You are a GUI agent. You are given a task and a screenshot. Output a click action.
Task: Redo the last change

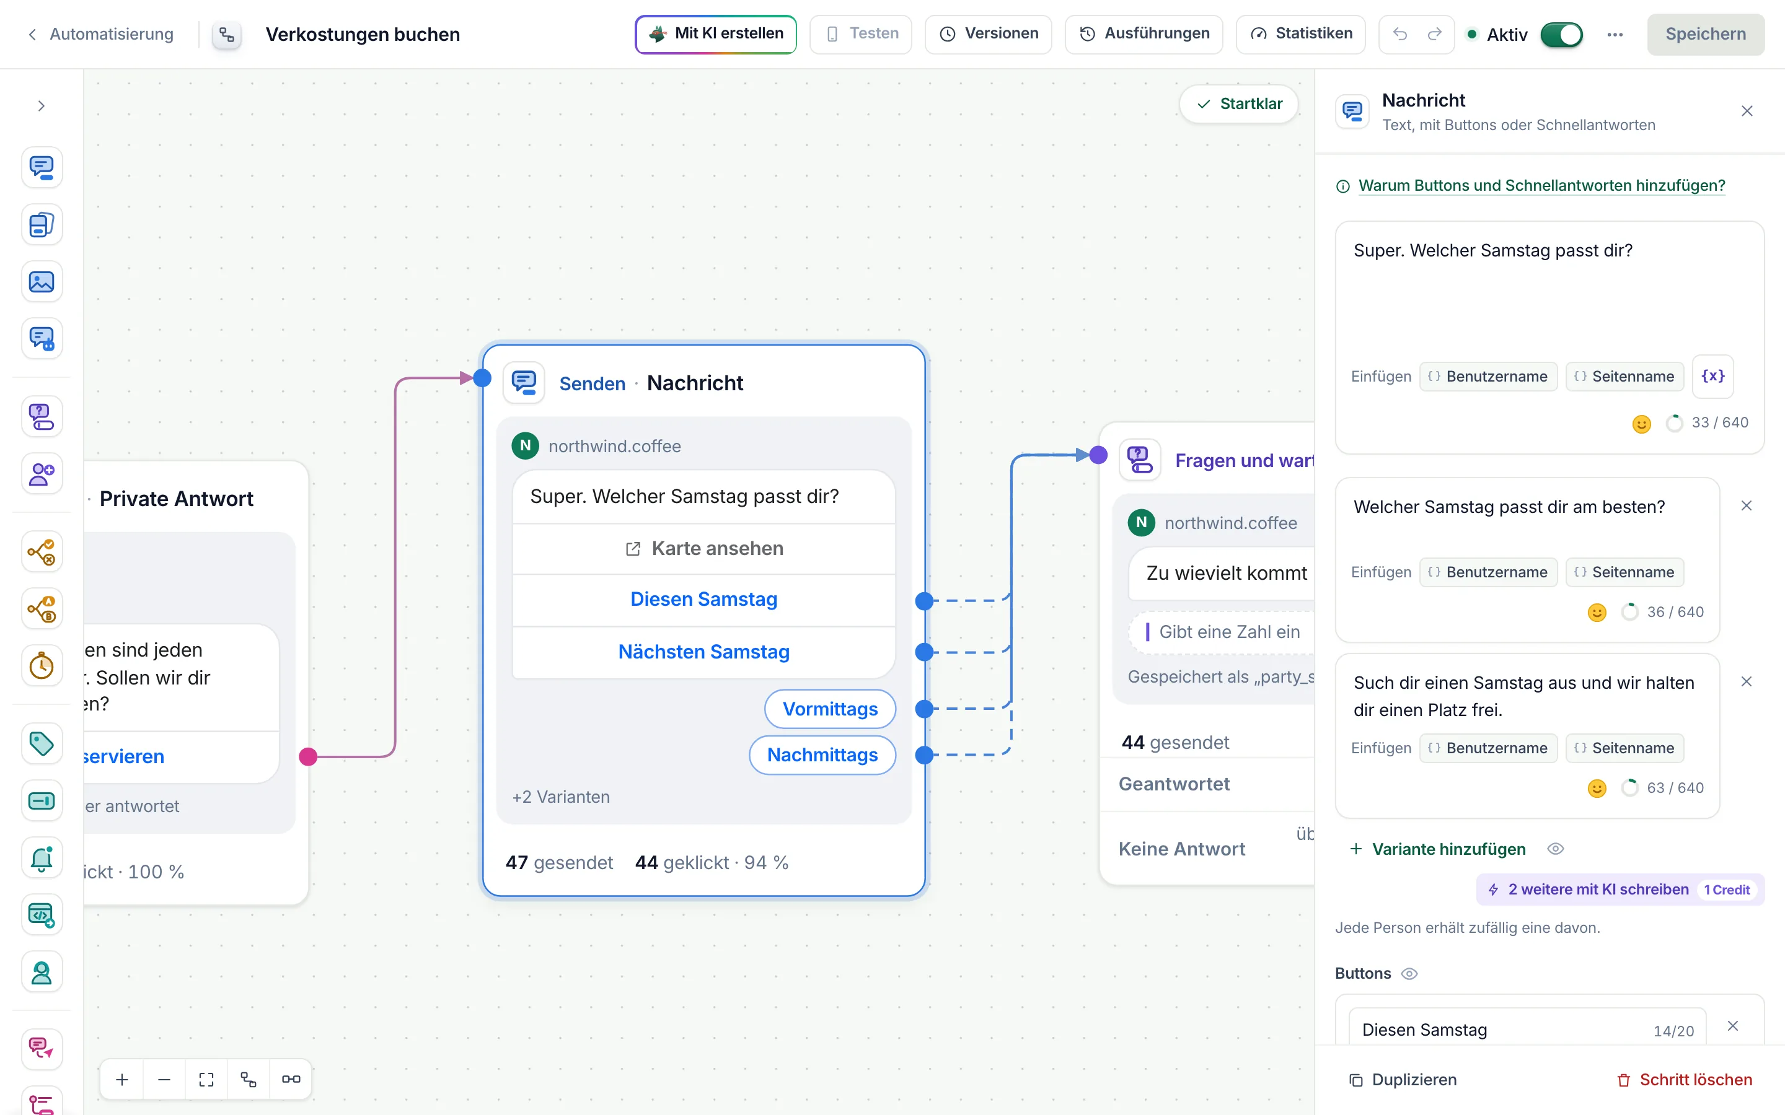pos(1435,34)
